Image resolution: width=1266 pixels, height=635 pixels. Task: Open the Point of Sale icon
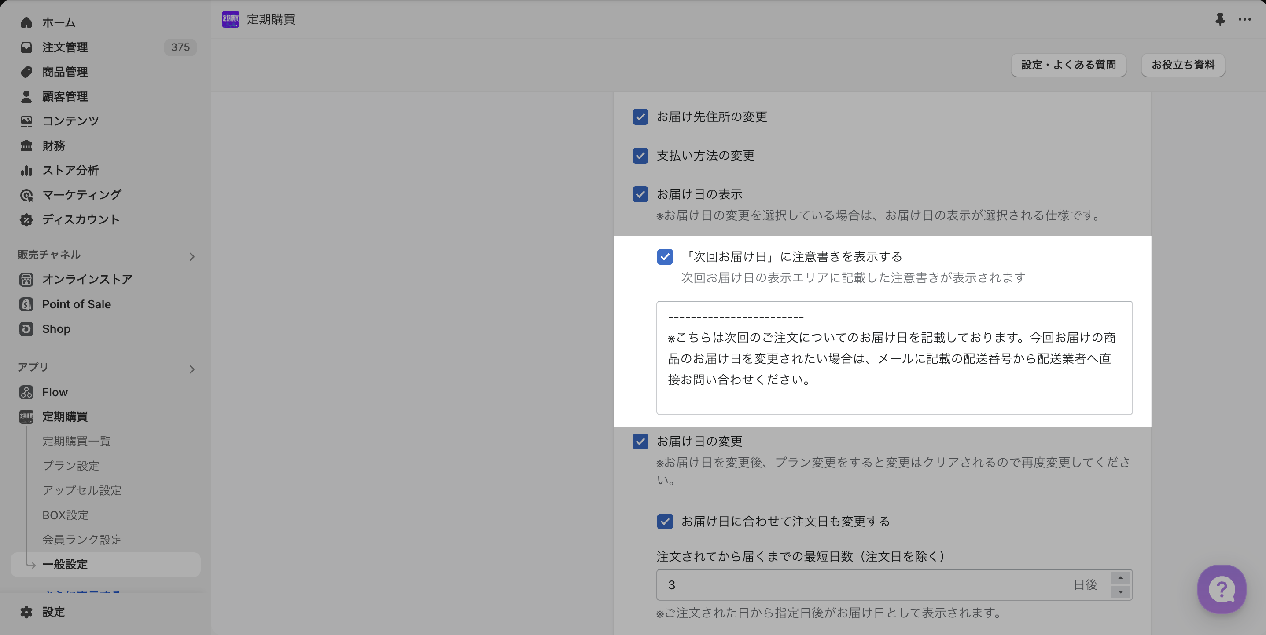(26, 304)
